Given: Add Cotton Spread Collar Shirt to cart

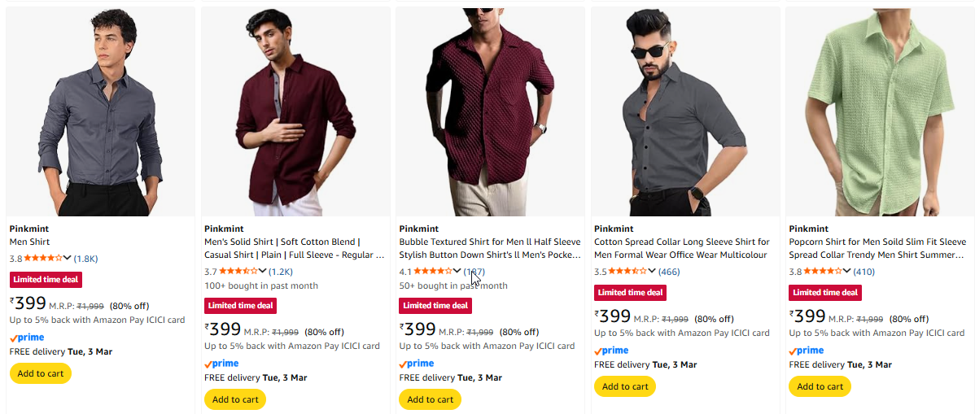Looking at the screenshot, I should [625, 386].
